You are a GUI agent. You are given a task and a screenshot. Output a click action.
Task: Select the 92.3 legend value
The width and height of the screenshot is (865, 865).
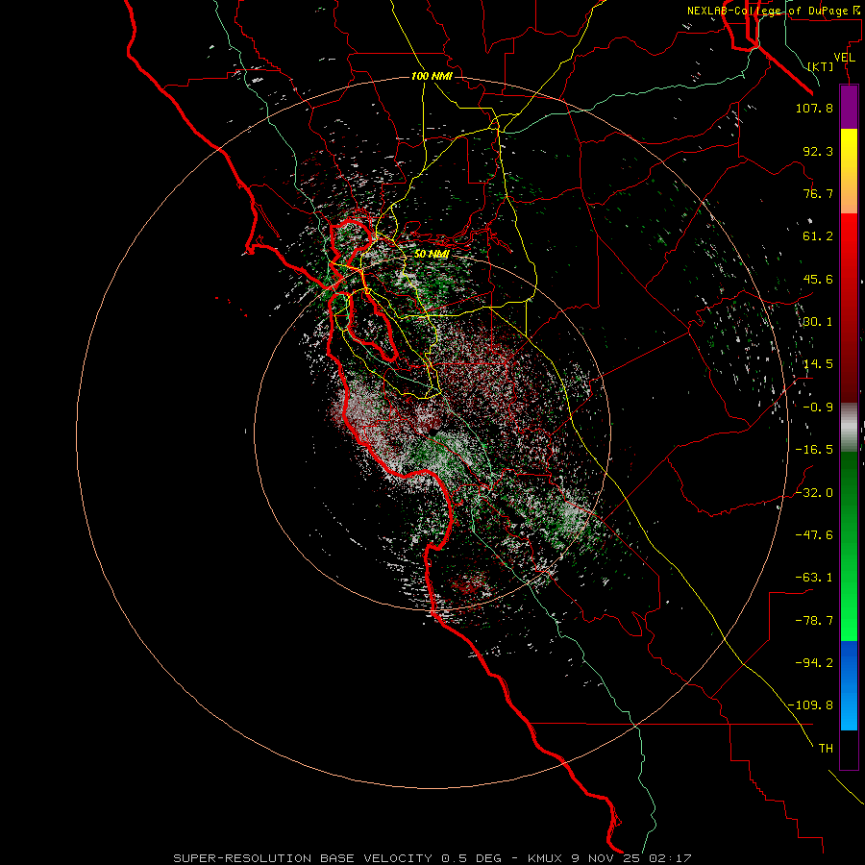coord(818,151)
